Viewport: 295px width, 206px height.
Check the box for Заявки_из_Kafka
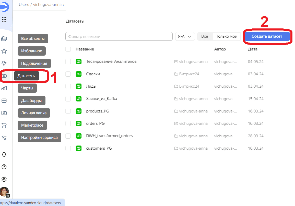tap(68, 99)
